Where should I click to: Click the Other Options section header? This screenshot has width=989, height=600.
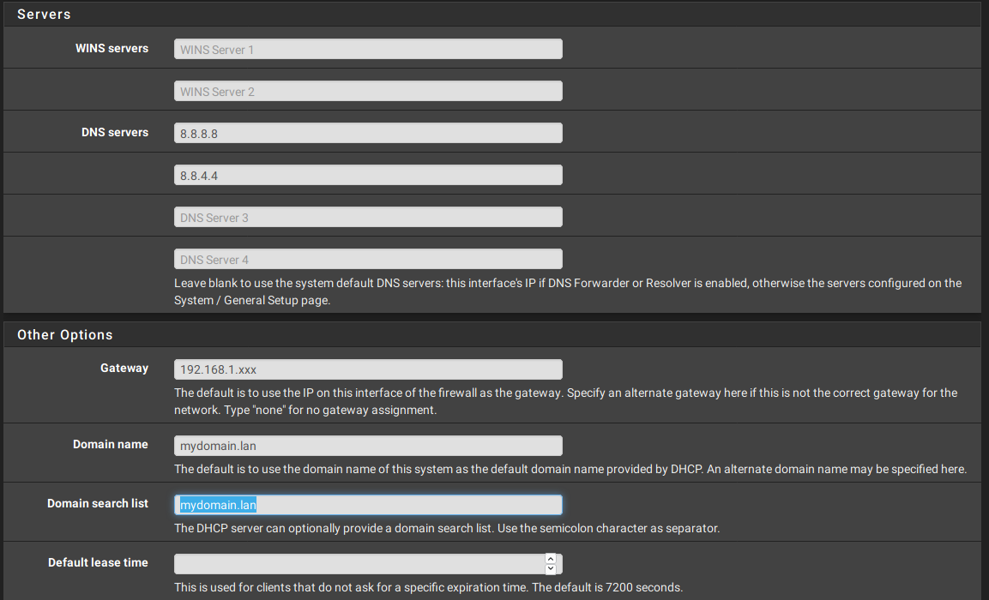[x=65, y=334]
